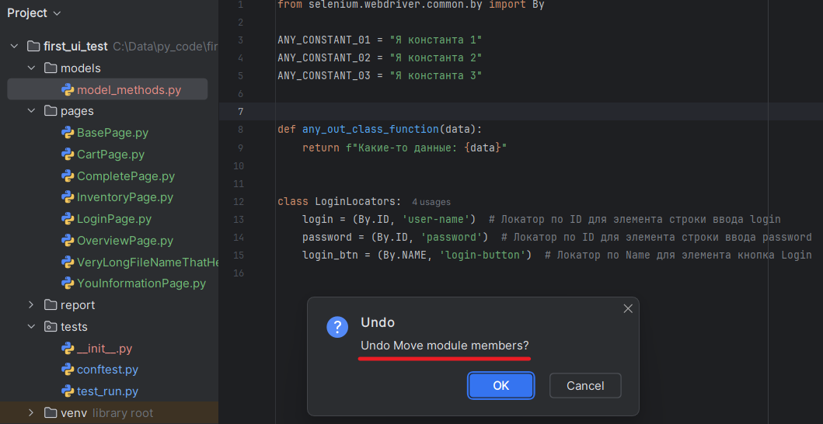823x424 pixels.
Task: Expand the venv library root folder
Action: coord(32,413)
